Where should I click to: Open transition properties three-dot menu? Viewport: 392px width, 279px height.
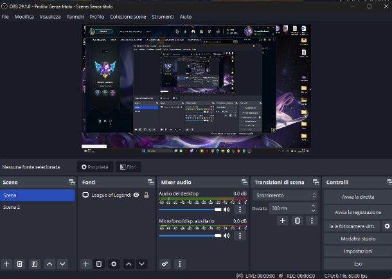pos(312,221)
